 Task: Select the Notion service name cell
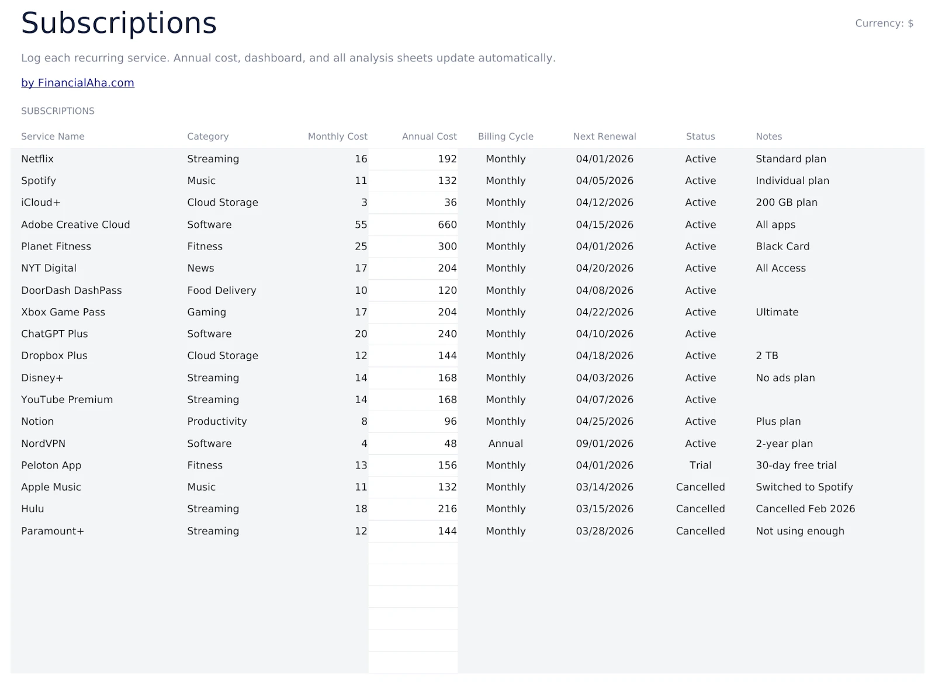pos(37,421)
